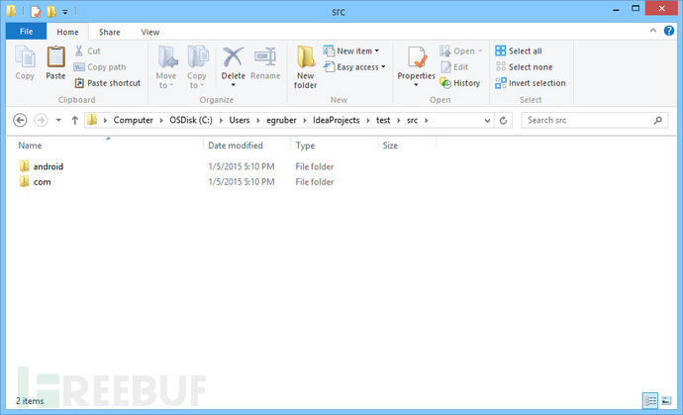Click OSDisk (C:) in the address path
This screenshot has width=683, height=415.
[x=191, y=120]
